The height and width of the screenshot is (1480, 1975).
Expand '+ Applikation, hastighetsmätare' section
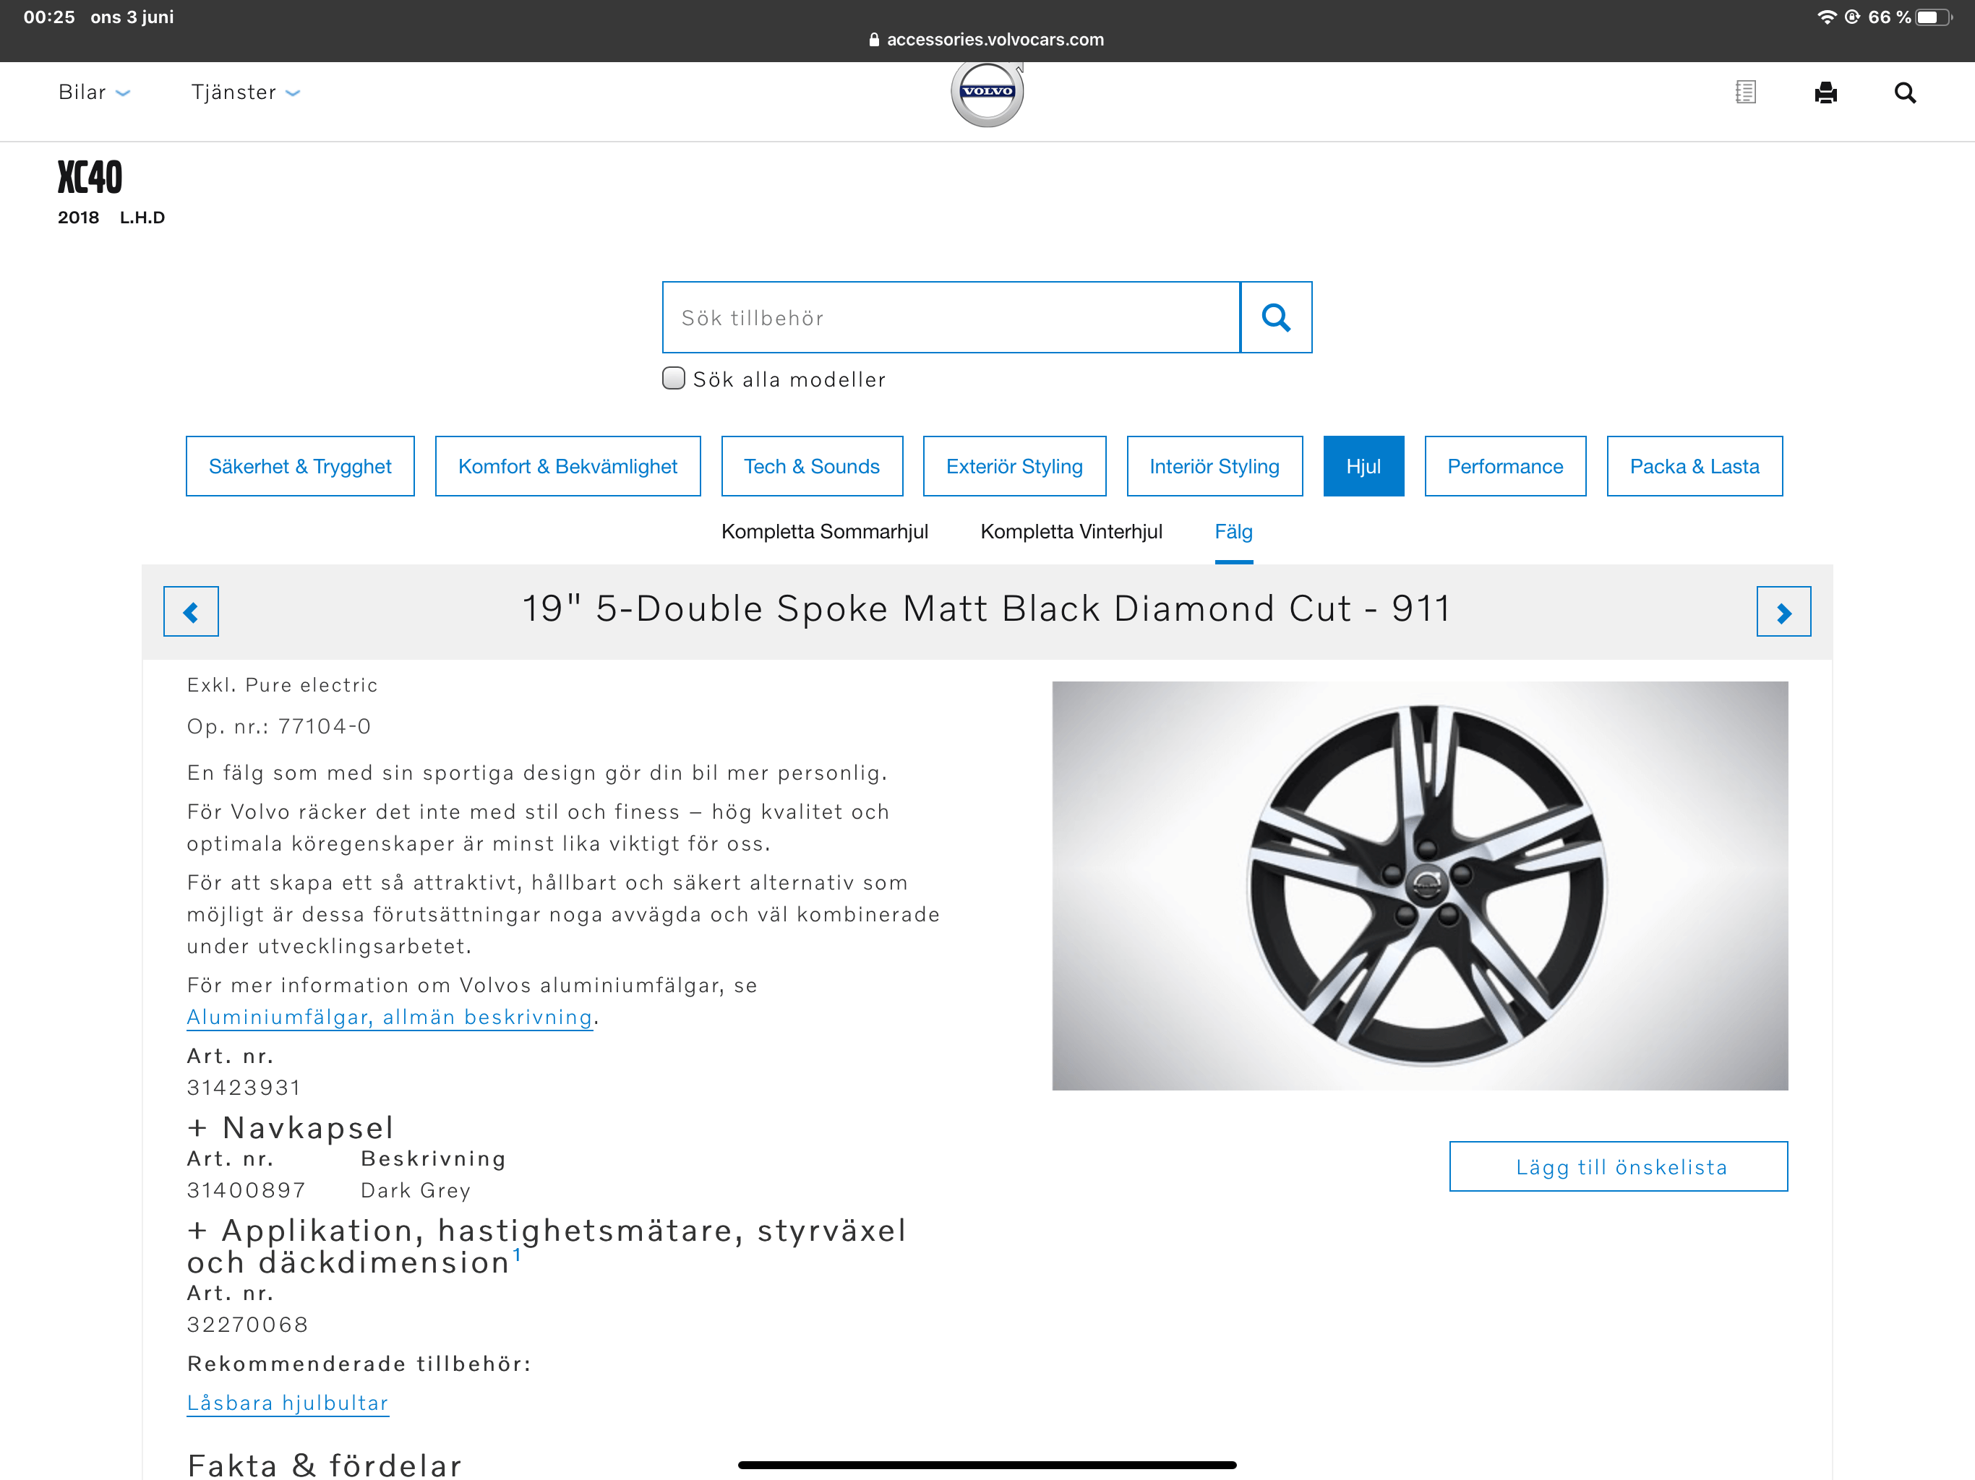point(547,1246)
